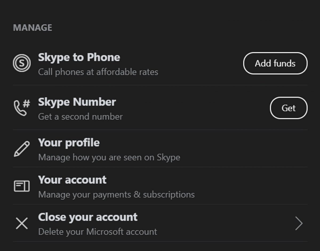Choose the Close your account heading
The width and height of the screenshot is (320, 251).
coord(88,217)
